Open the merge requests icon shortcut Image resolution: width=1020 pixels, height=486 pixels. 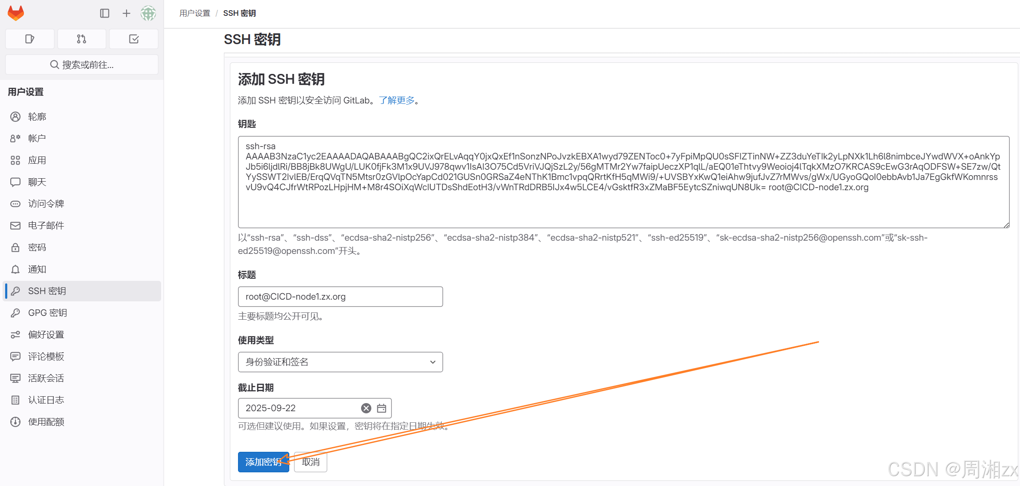coord(82,39)
